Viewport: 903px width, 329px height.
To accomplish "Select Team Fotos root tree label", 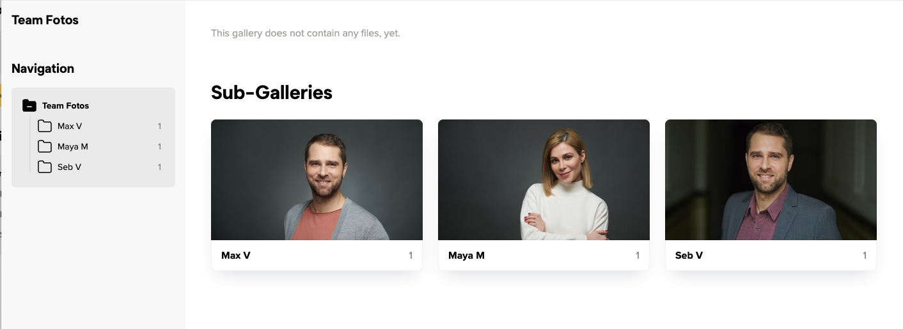I will pyautogui.click(x=65, y=105).
